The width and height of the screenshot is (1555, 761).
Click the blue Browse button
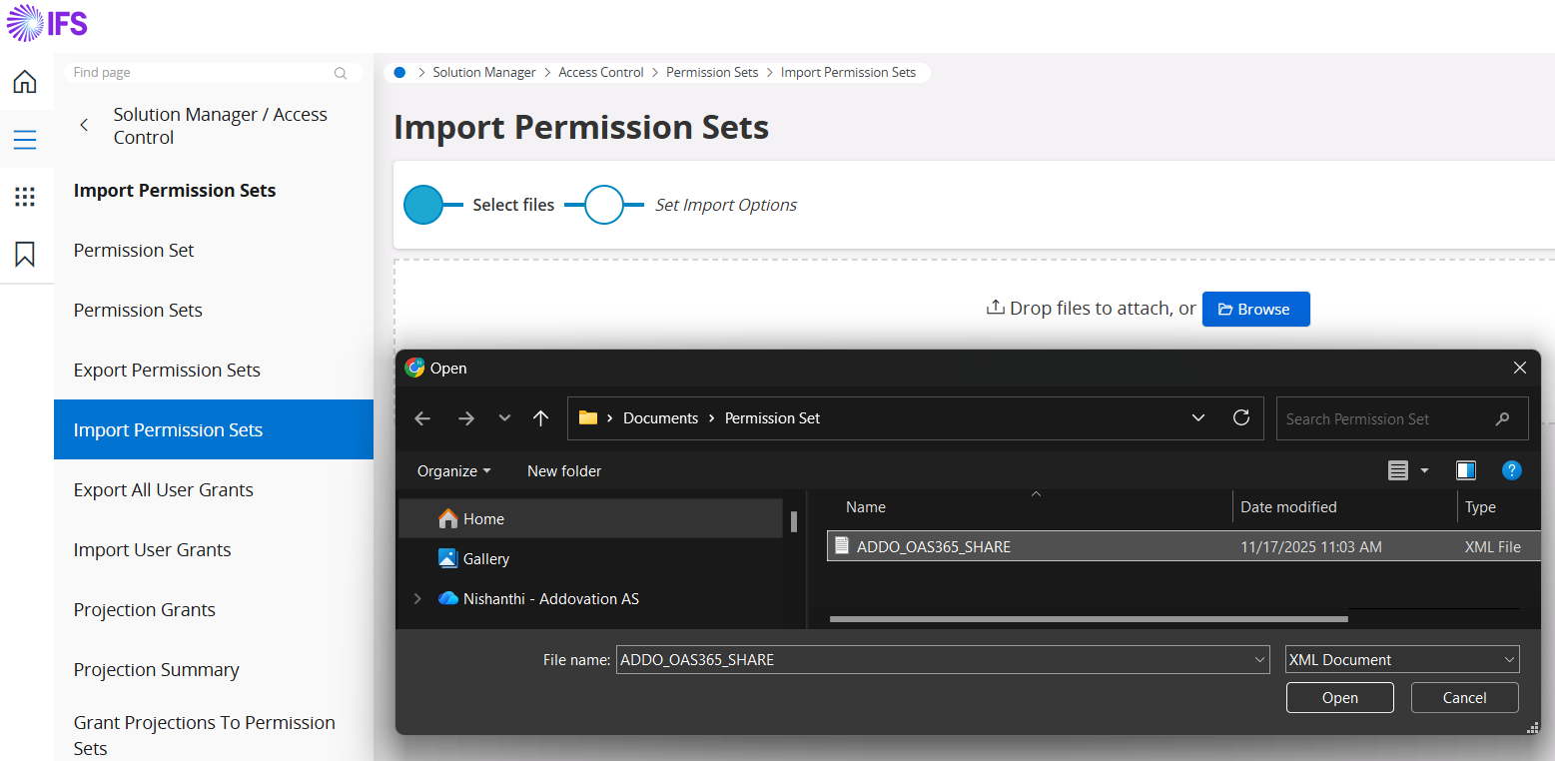pyautogui.click(x=1255, y=310)
